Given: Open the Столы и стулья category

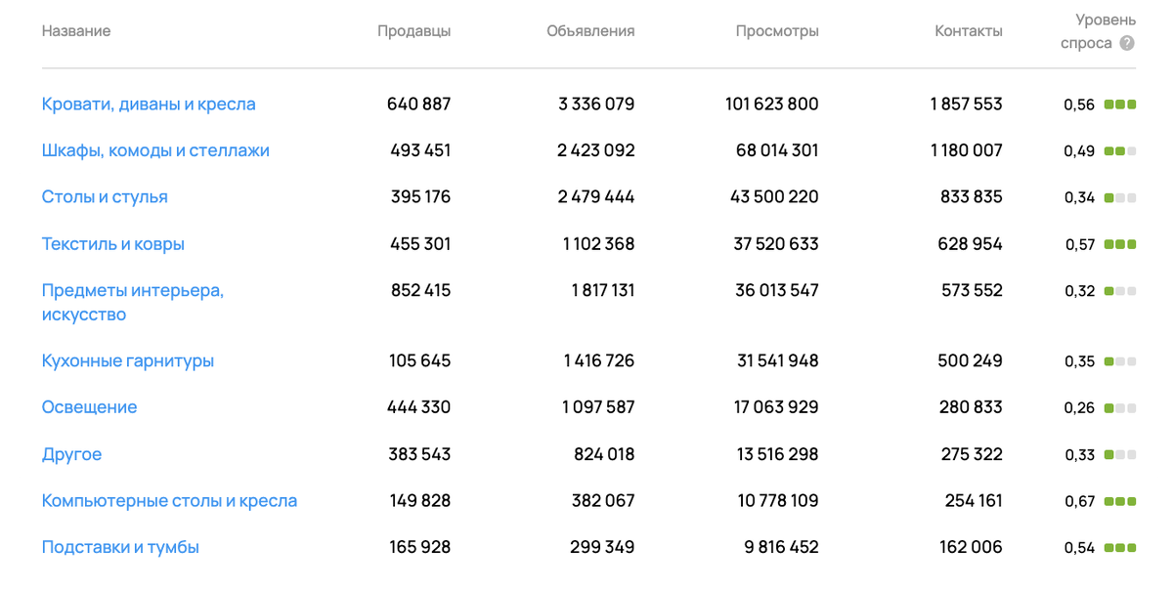Looking at the screenshot, I should (105, 196).
